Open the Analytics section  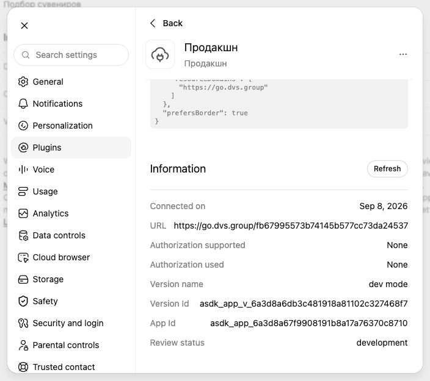pyautogui.click(x=71, y=213)
